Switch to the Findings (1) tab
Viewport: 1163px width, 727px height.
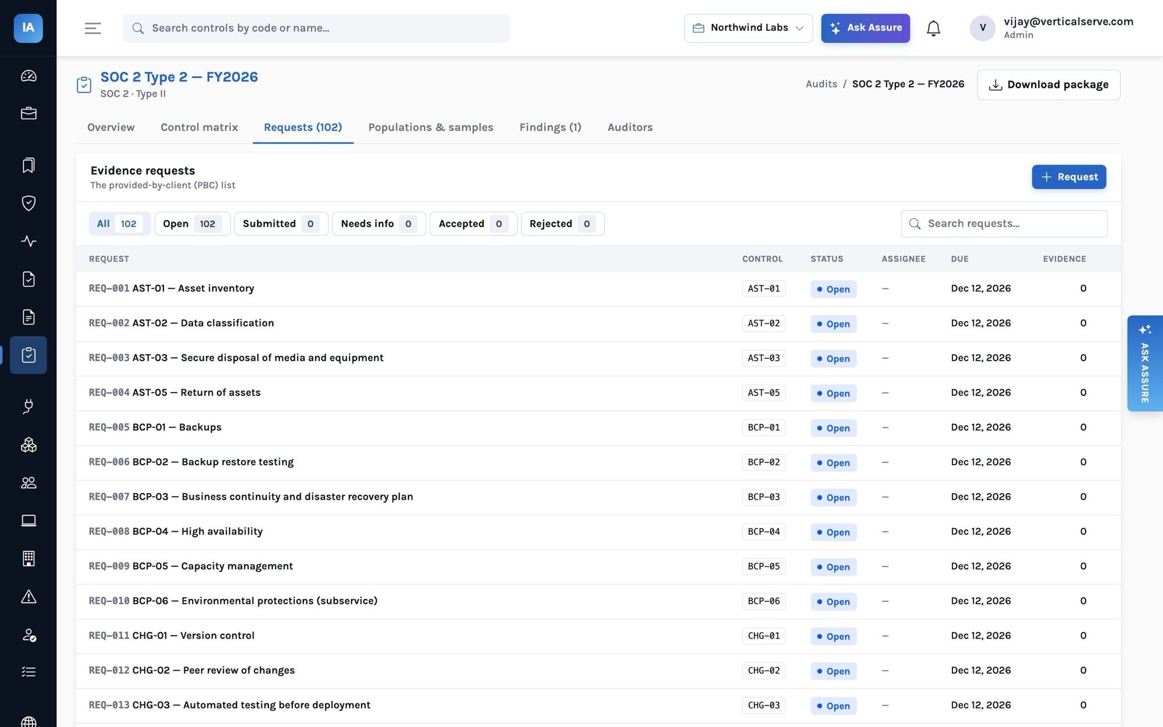point(550,127)
